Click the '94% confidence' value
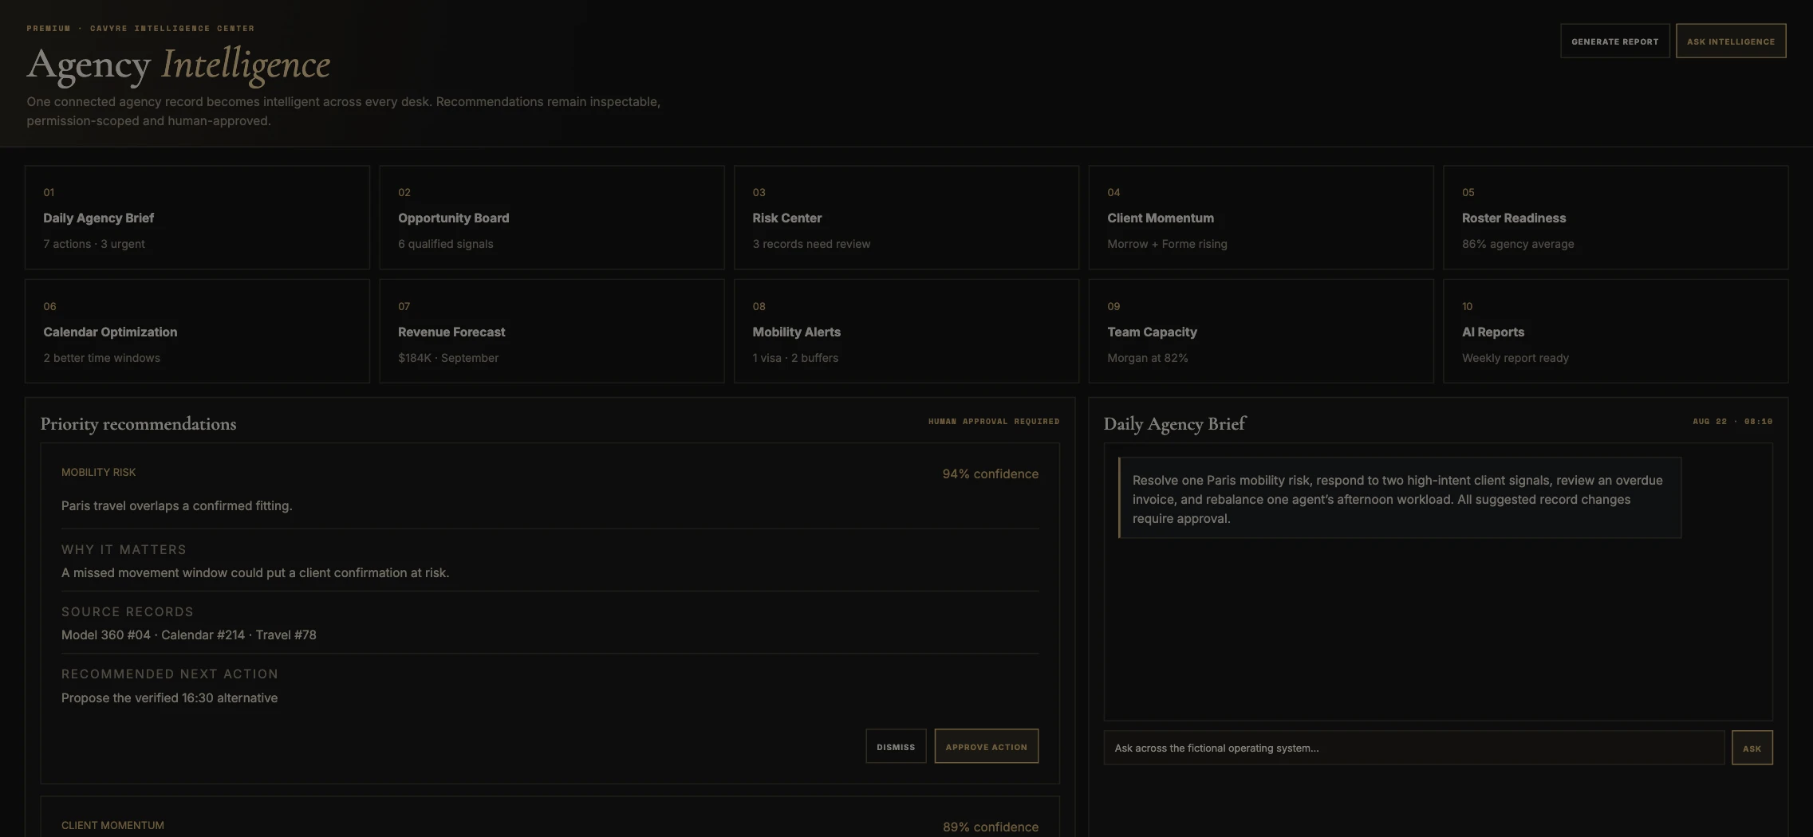 tap(991, 474)
